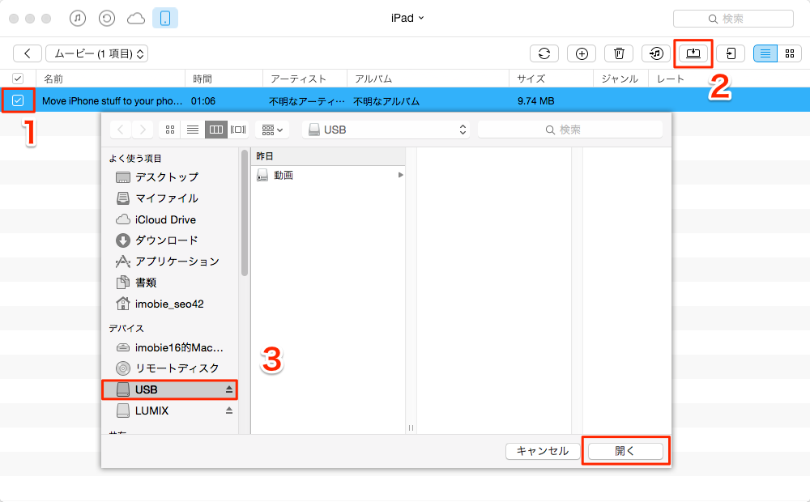
Task: Switch to list view in main toolbar
Action: click(x=765, y=53)
